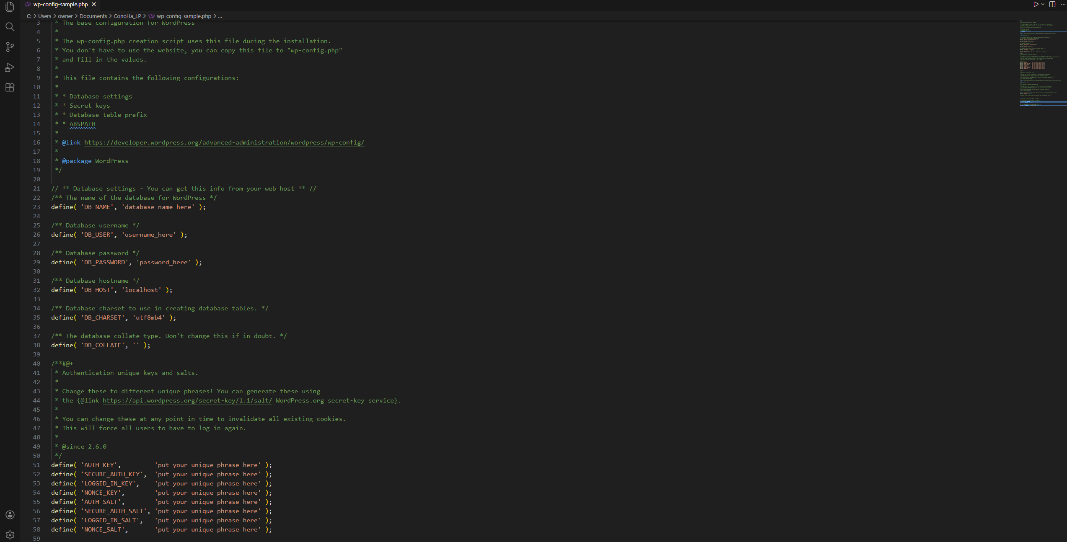Open Source Control view
This screenshot has width=1067, height=542.
tap(10, 47)
